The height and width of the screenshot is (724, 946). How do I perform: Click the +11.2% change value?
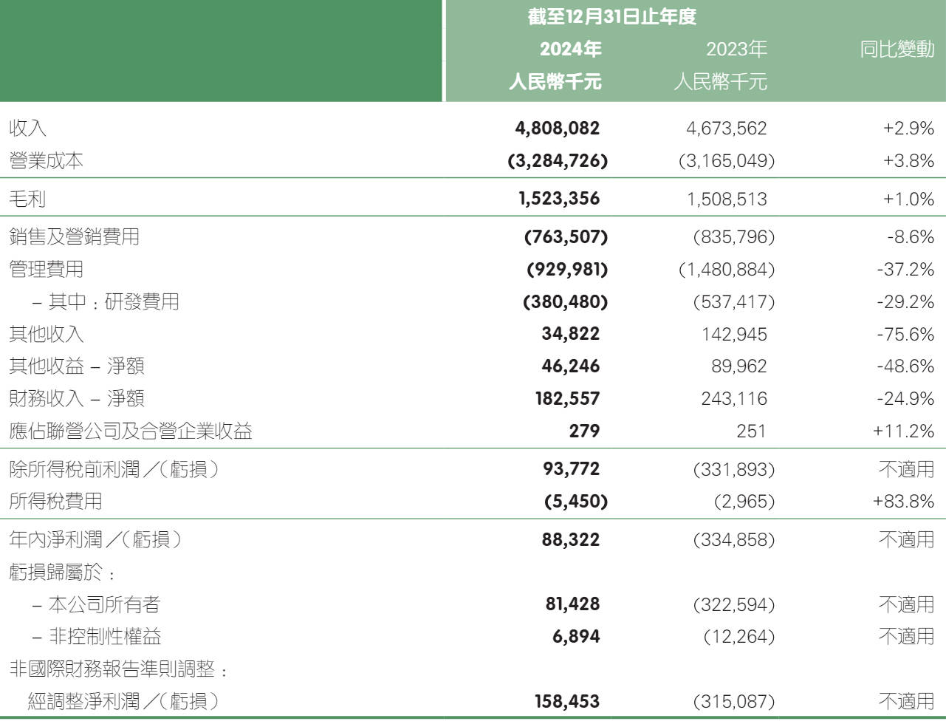point(904,431)
